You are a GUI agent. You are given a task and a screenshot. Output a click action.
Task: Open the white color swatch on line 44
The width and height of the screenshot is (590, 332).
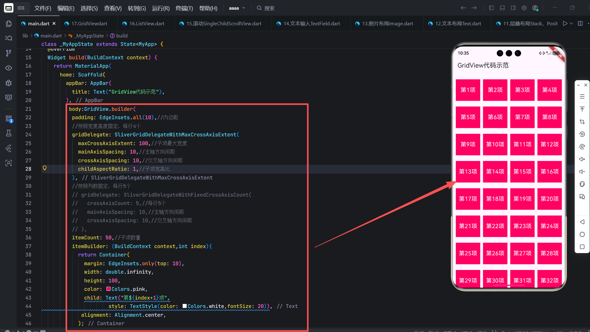point(184,306)
